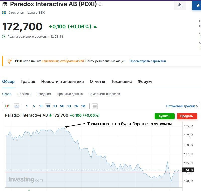Open the Теханализ tab
The height and width of the screenshot is (191, 201).
click(x=121, y=81)
